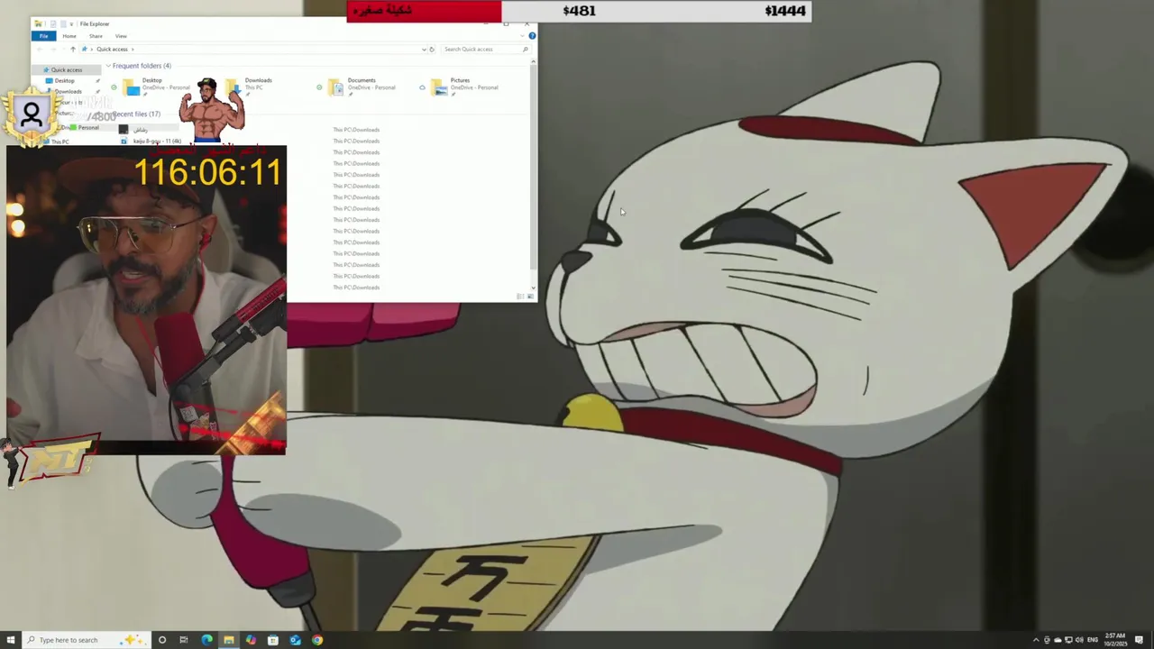Launch Microsoft Edge from the taskbar
The width and height of the screenshot is (1154, 649).
206,640
